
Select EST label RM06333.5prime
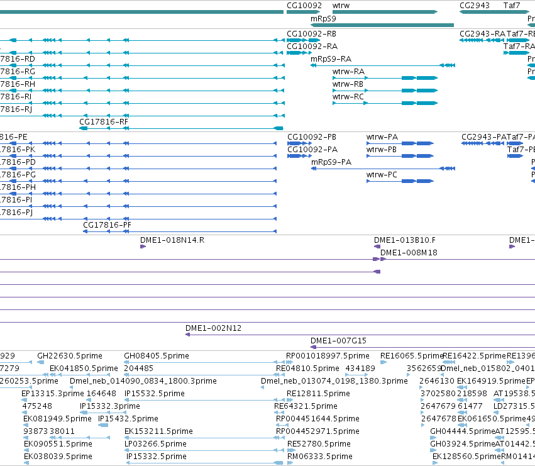[320, 457]
